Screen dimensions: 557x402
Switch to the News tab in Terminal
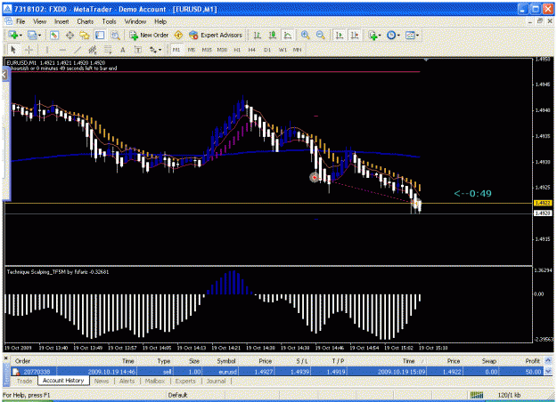pyautogui.click(x=102, y=381)
